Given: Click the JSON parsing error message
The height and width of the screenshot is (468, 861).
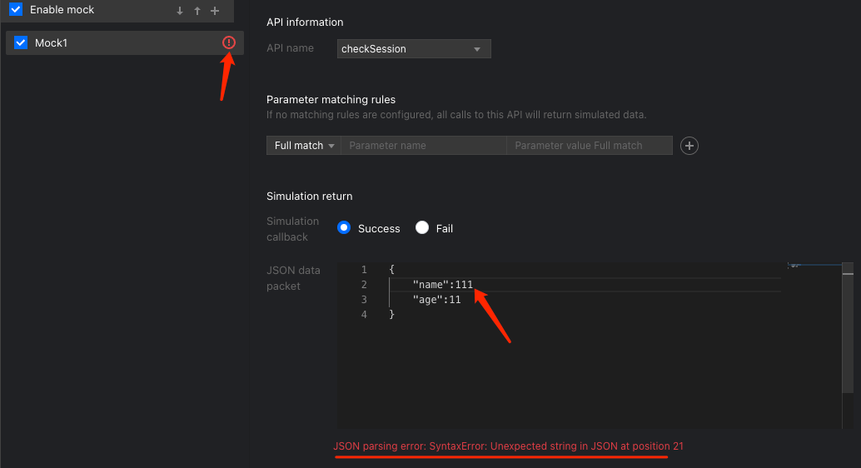Looking at the screenshot, I should point(508,446).
